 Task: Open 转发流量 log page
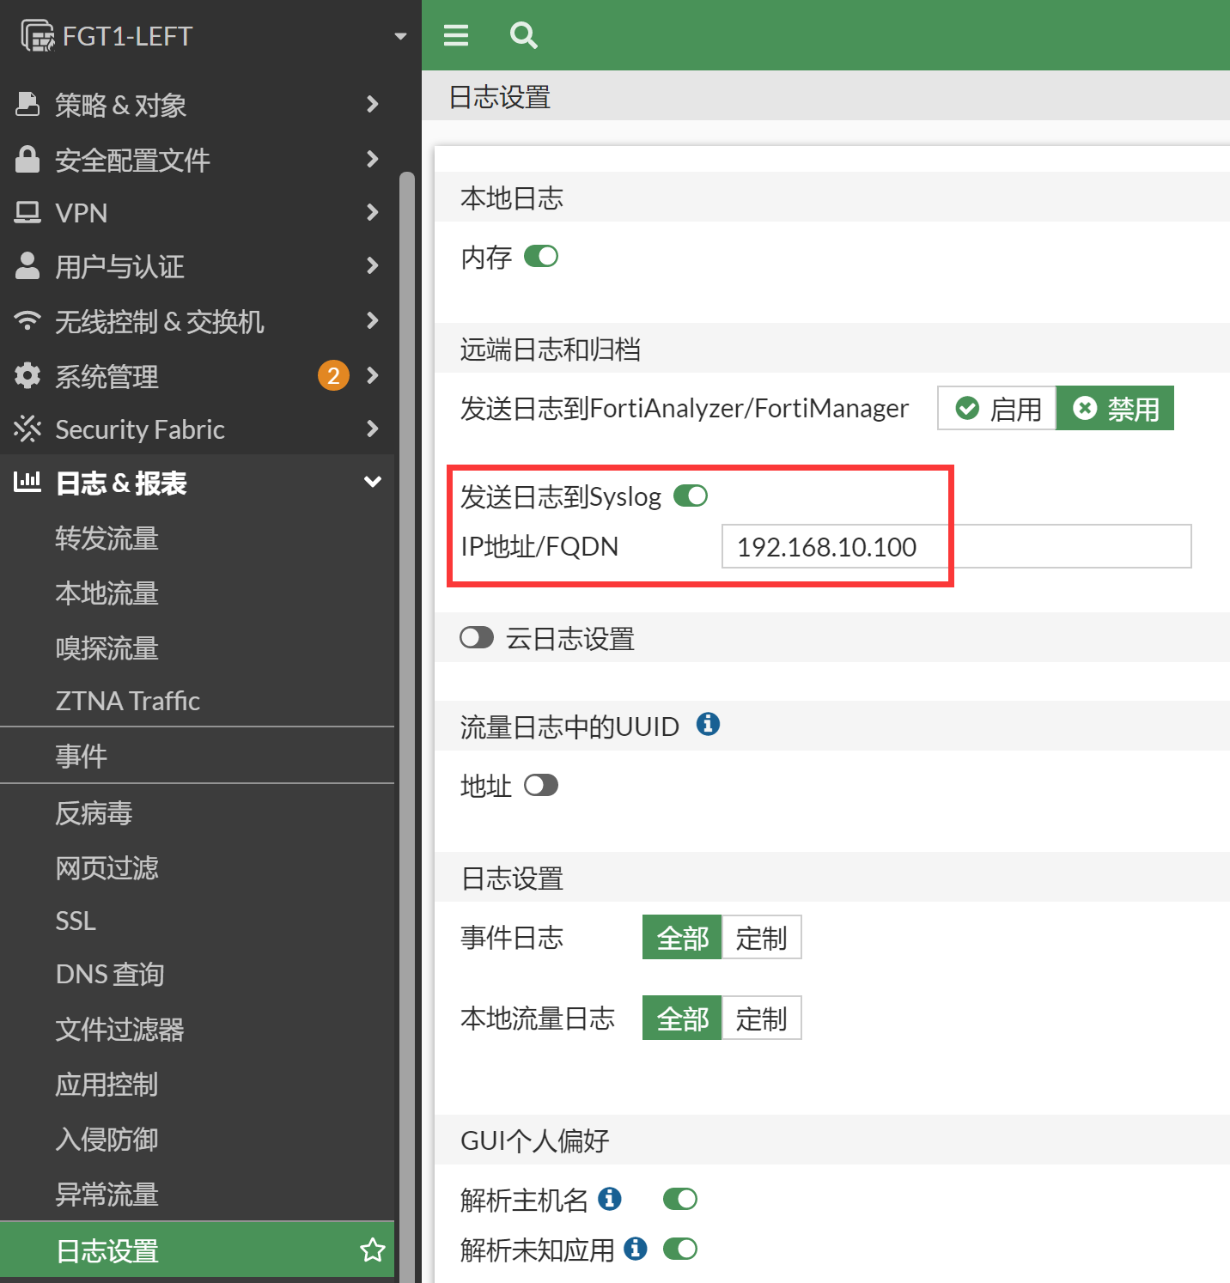107,538
